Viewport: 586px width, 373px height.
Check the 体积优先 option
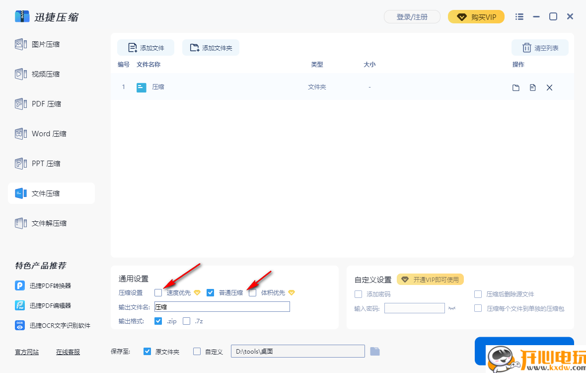pyautogui.click(x=252, y=292)
